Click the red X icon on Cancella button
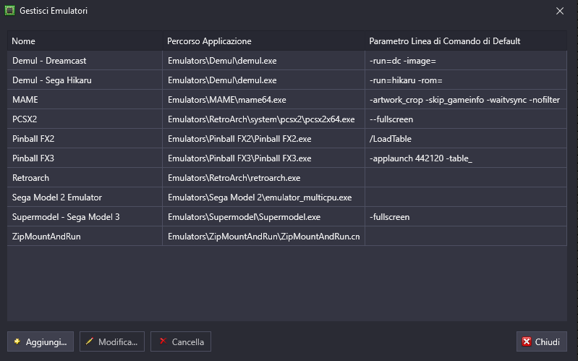 pos(163,341)
